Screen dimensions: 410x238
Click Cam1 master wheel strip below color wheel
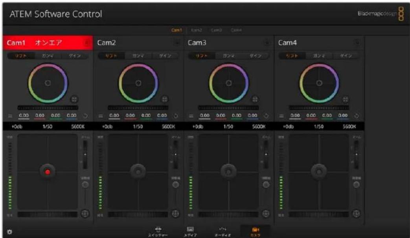[x=48, y=108]
